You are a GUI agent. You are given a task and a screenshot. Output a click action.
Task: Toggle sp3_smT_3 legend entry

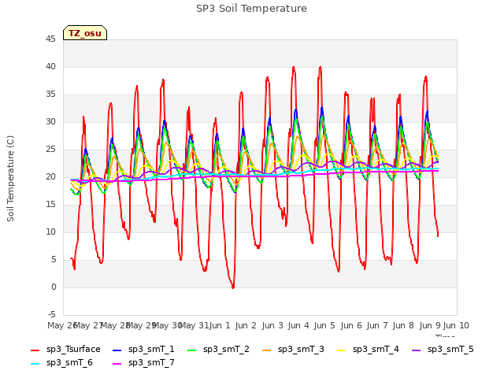point(293,350)
